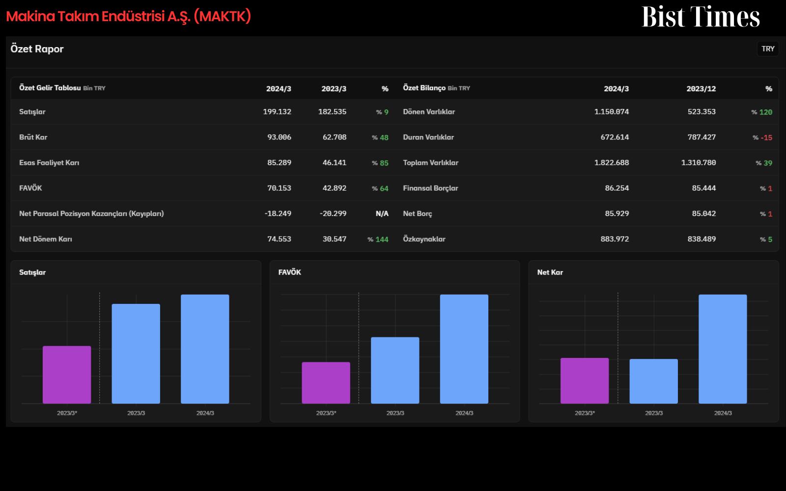786x491 pixels.
Task: Click the Net Borç 2023/12 value 85.042
Action: point(704,214)
